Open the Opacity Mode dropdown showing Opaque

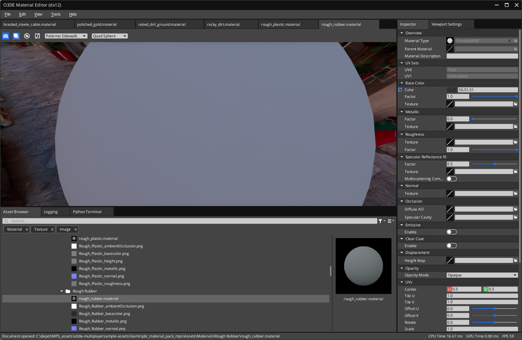tap(482, 275)
